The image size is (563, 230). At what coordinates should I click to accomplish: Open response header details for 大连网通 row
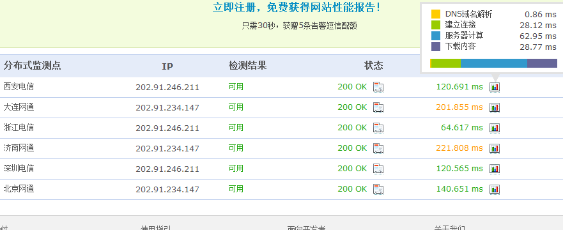(x=378, y=107)
